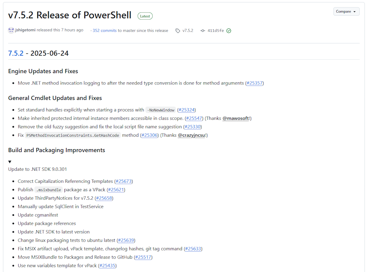Screen dimensions: 366x272
Task: Click the 2025-06-24 release date text
Action: (49, 53)
